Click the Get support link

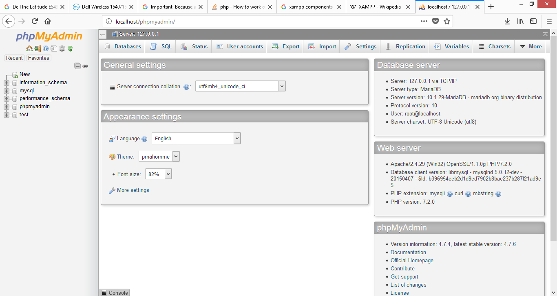[404, 277]
